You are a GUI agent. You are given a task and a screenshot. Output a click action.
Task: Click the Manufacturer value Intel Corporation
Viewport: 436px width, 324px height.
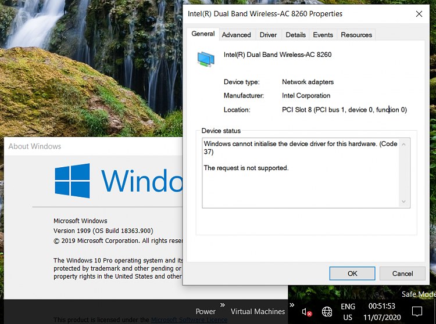[x=306, y=96]
